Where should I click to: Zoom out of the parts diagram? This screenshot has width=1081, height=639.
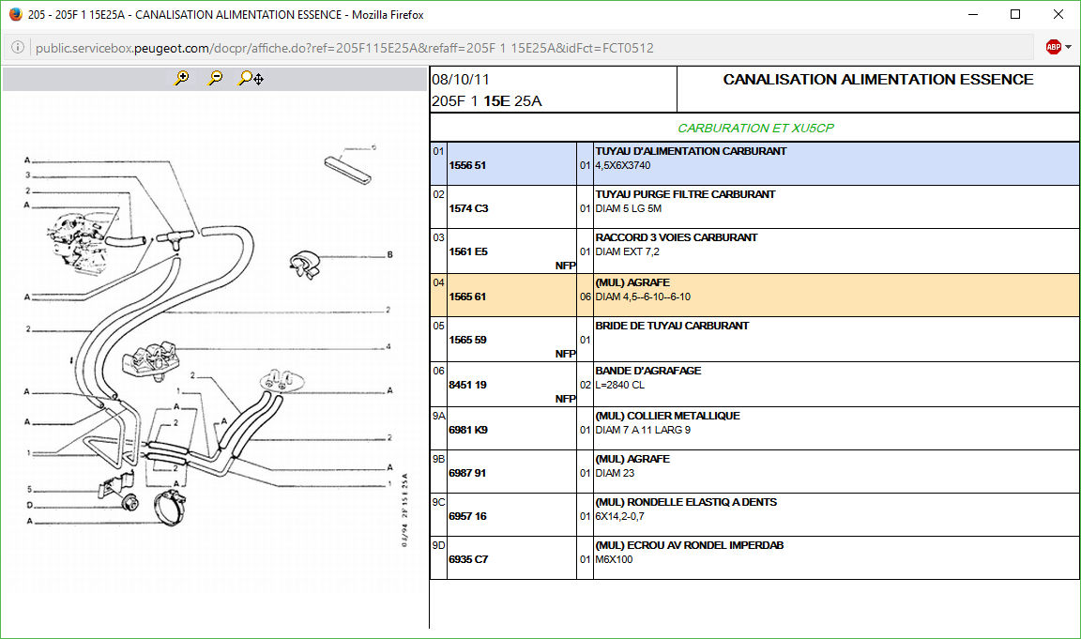click(215, 79)
